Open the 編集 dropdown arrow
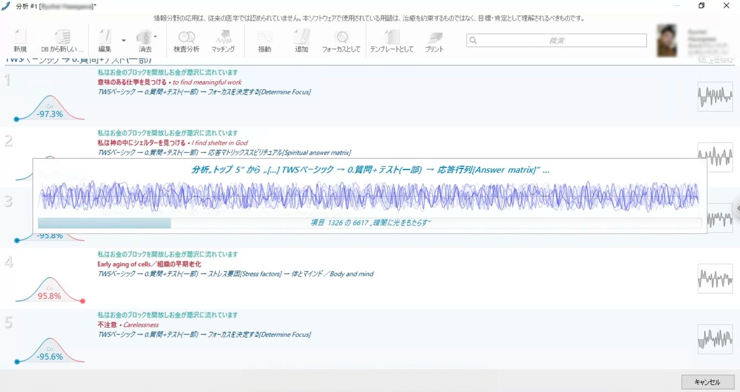Viewport: 740px width, 392px height. [124, 41]
